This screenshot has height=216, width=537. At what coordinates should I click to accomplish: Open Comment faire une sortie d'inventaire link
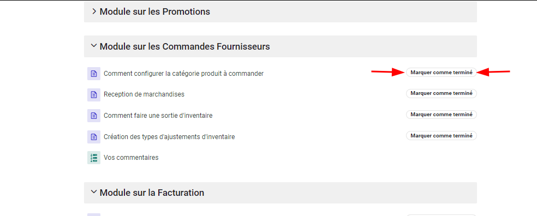tap(158, 116)
